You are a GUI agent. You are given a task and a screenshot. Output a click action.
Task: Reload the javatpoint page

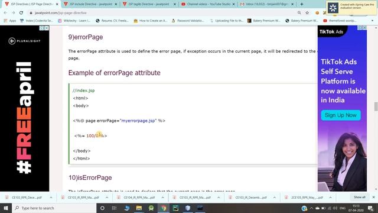(21, 13)
